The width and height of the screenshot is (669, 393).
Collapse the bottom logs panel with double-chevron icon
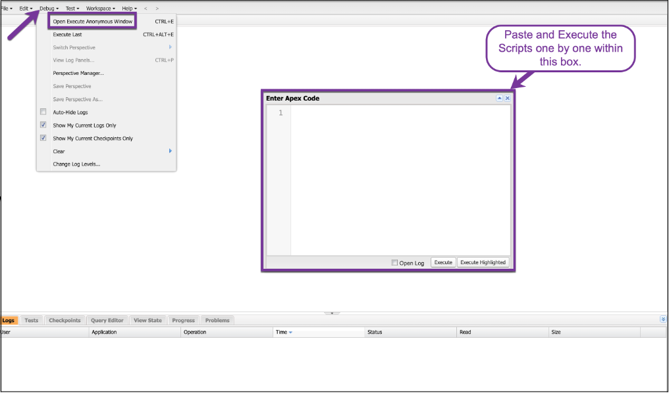[x=662, y=319]
